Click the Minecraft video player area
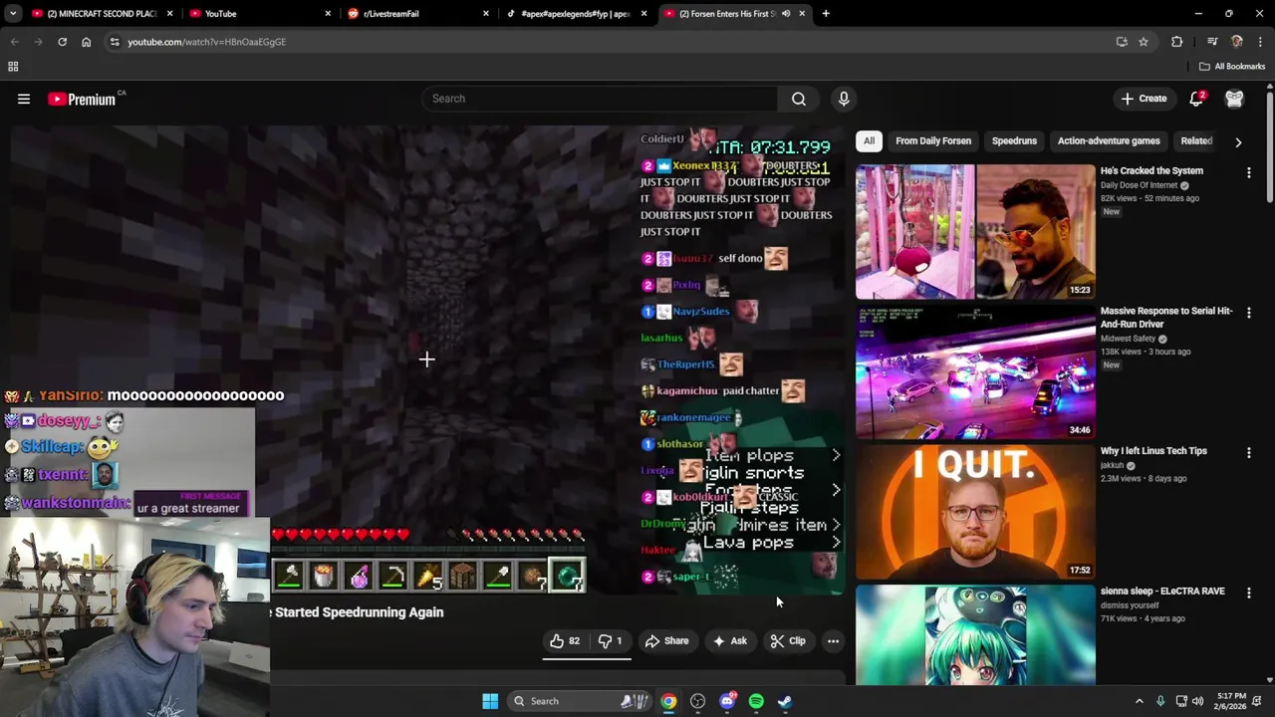The width and height of the screenshot is (1275, 717). (426, 359)
